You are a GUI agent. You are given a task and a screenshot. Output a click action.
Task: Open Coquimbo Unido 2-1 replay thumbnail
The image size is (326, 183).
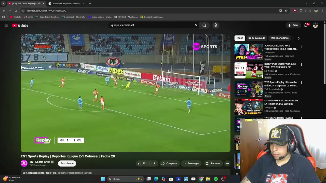[x=249, y=88]
